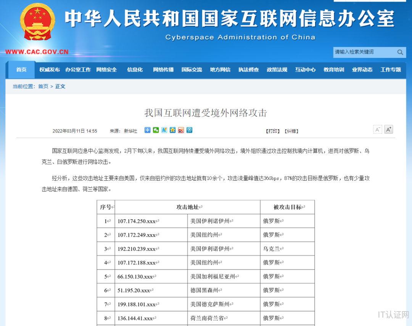
Task: Open the 工作专题 menu item
Action: 391,70
